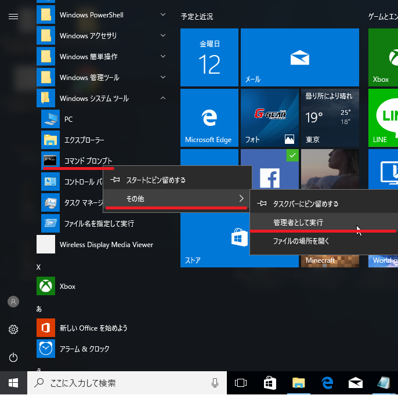Viewport: 398px width, 395px height.
Task: Open the LINE tile
Action: click(x=383, y=118)
